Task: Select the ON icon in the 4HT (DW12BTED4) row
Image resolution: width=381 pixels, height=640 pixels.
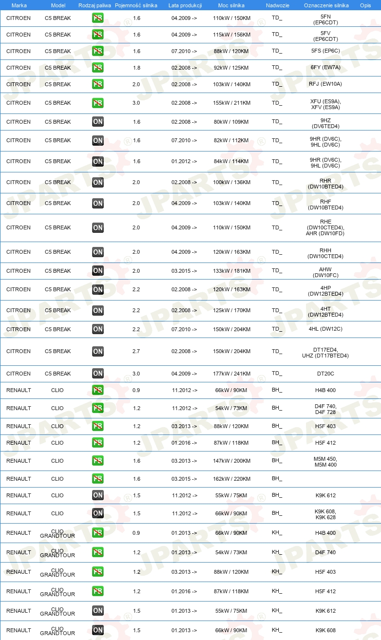Action: 97,310
